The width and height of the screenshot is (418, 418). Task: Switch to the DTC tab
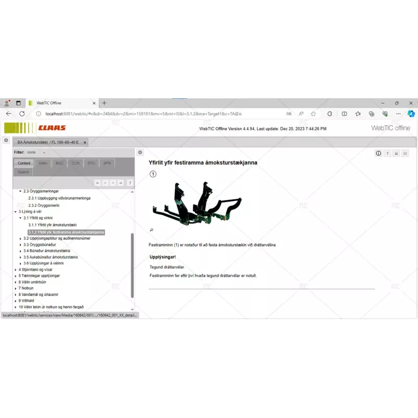coord(91,163)
